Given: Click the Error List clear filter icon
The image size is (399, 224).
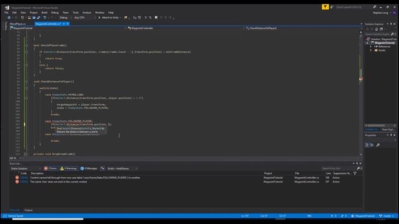Looking at the screenshot, I should point(102,169).
